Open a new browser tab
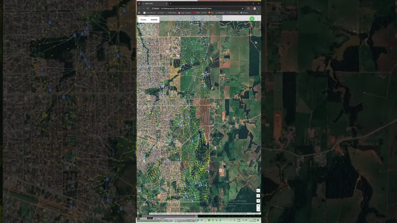 point(171,3)
